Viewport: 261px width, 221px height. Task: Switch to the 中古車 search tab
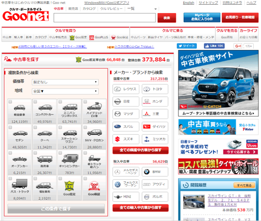coord(58,9)
